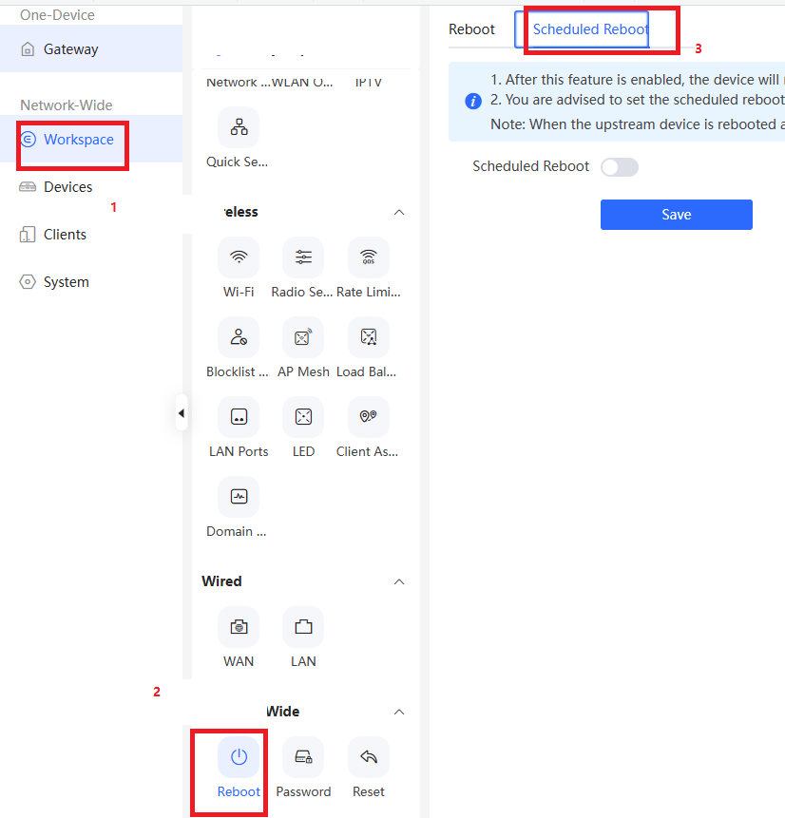Collapse the panel with the left arrow handle
785x818 pixels.
click(182, 413)
